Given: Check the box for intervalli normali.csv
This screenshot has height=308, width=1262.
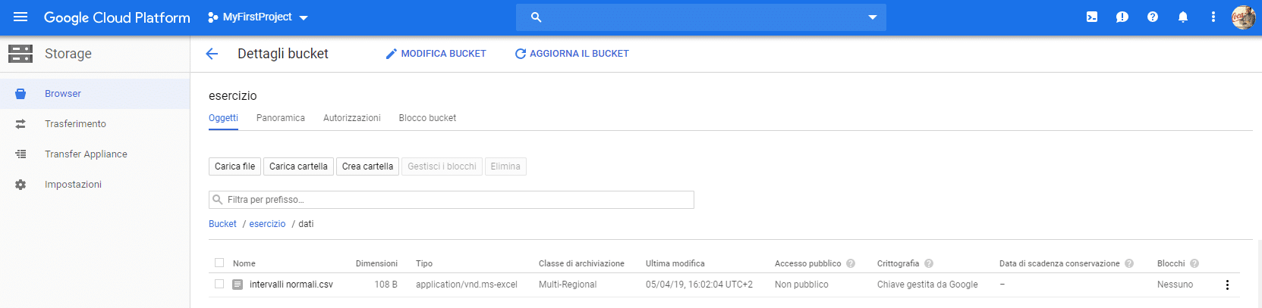Looking at the screenshot, I should [x=219, y=284].
